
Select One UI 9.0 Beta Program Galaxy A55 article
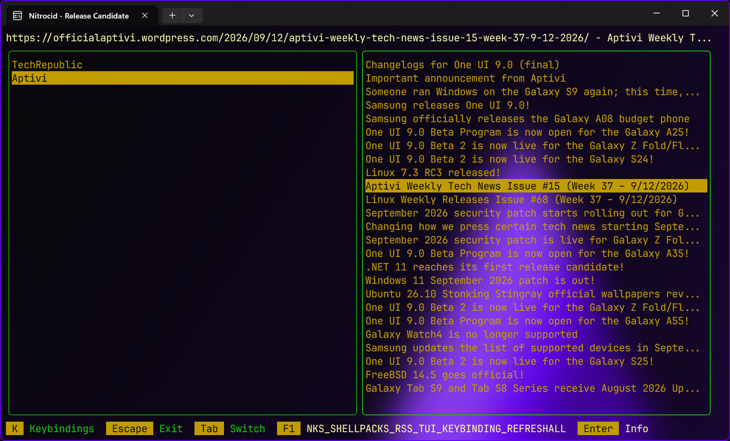pyautogui.click(x=536, y=321)
